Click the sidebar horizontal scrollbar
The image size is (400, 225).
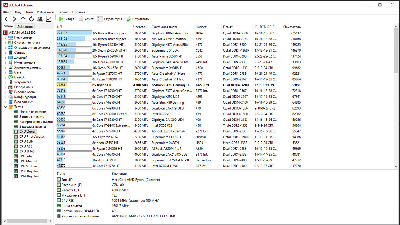point(27,222)
